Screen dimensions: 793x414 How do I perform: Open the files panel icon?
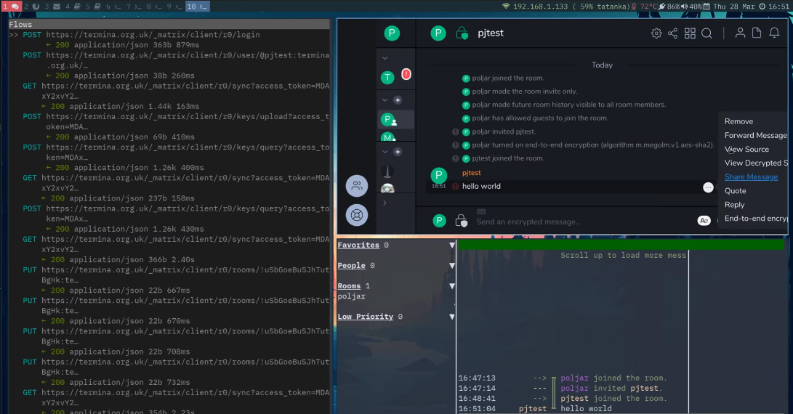[757, 33]
